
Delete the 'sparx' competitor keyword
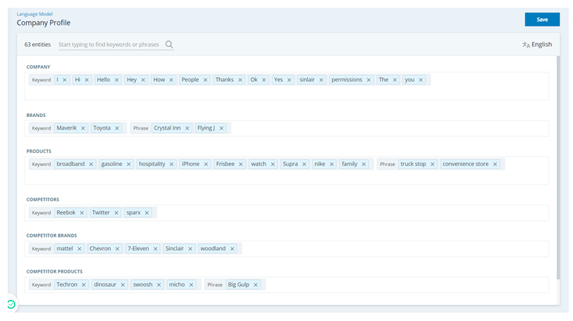(147, 213)
